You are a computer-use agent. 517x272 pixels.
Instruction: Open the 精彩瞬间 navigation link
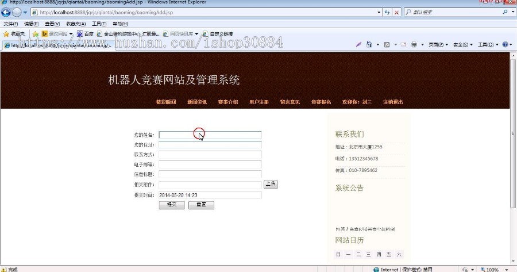(166, 102)
